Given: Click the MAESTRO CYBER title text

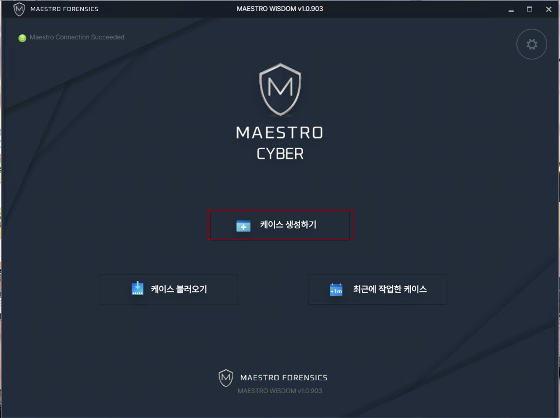Looking at the screenshot, I should [280, 143].
